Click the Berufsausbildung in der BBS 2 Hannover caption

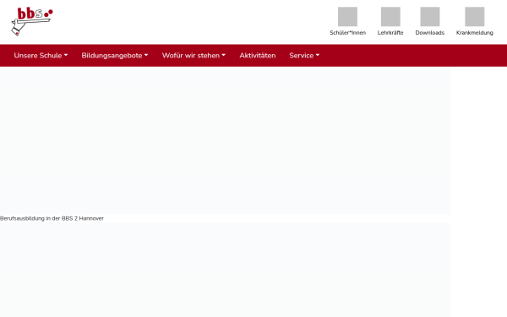pyautogui.click(x=52, y=218)
